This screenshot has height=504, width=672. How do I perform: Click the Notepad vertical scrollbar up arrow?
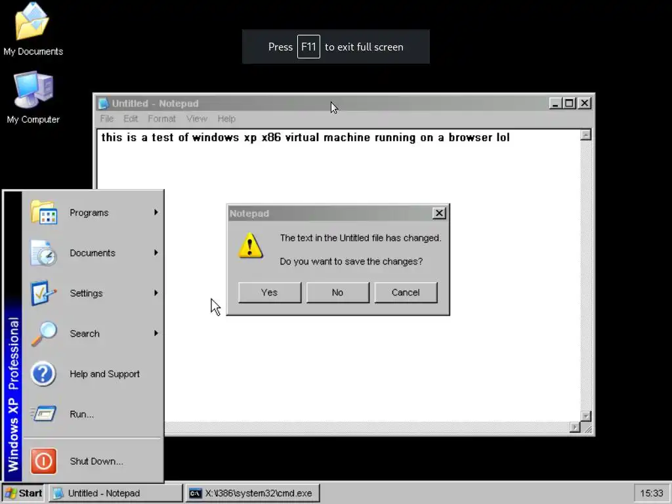click(586, 135)
